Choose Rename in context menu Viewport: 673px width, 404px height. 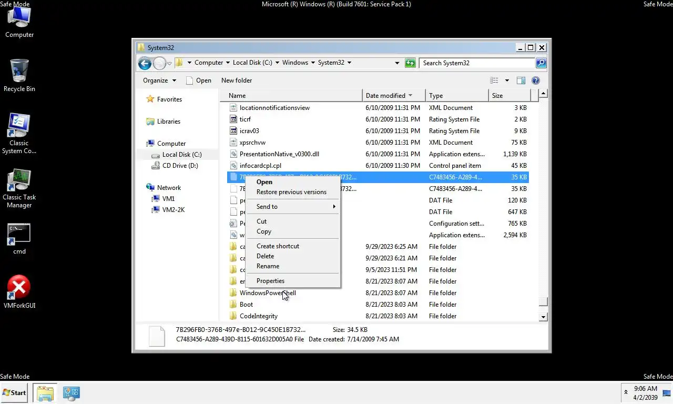point(293,266)
